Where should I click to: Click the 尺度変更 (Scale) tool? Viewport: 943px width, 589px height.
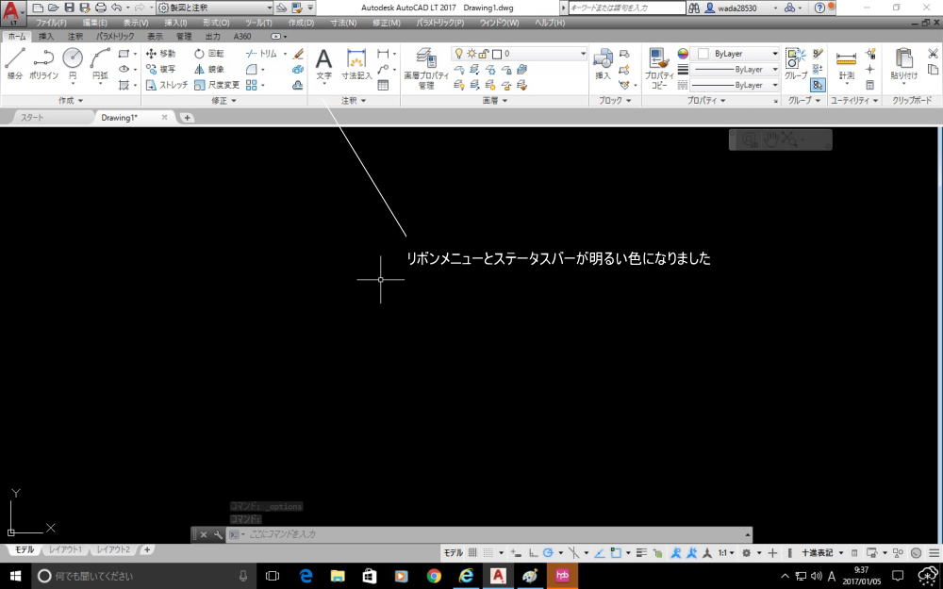pyautogui.click(x=217, y=85)
